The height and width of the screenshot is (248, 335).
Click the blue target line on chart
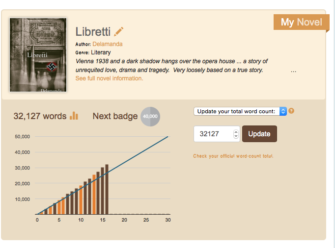click(137, 156)
